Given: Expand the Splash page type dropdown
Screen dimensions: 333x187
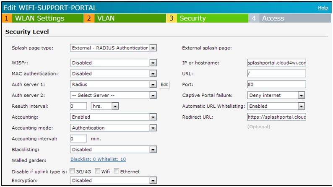Looking at the screenshot, I should click(x=113, y=48).
